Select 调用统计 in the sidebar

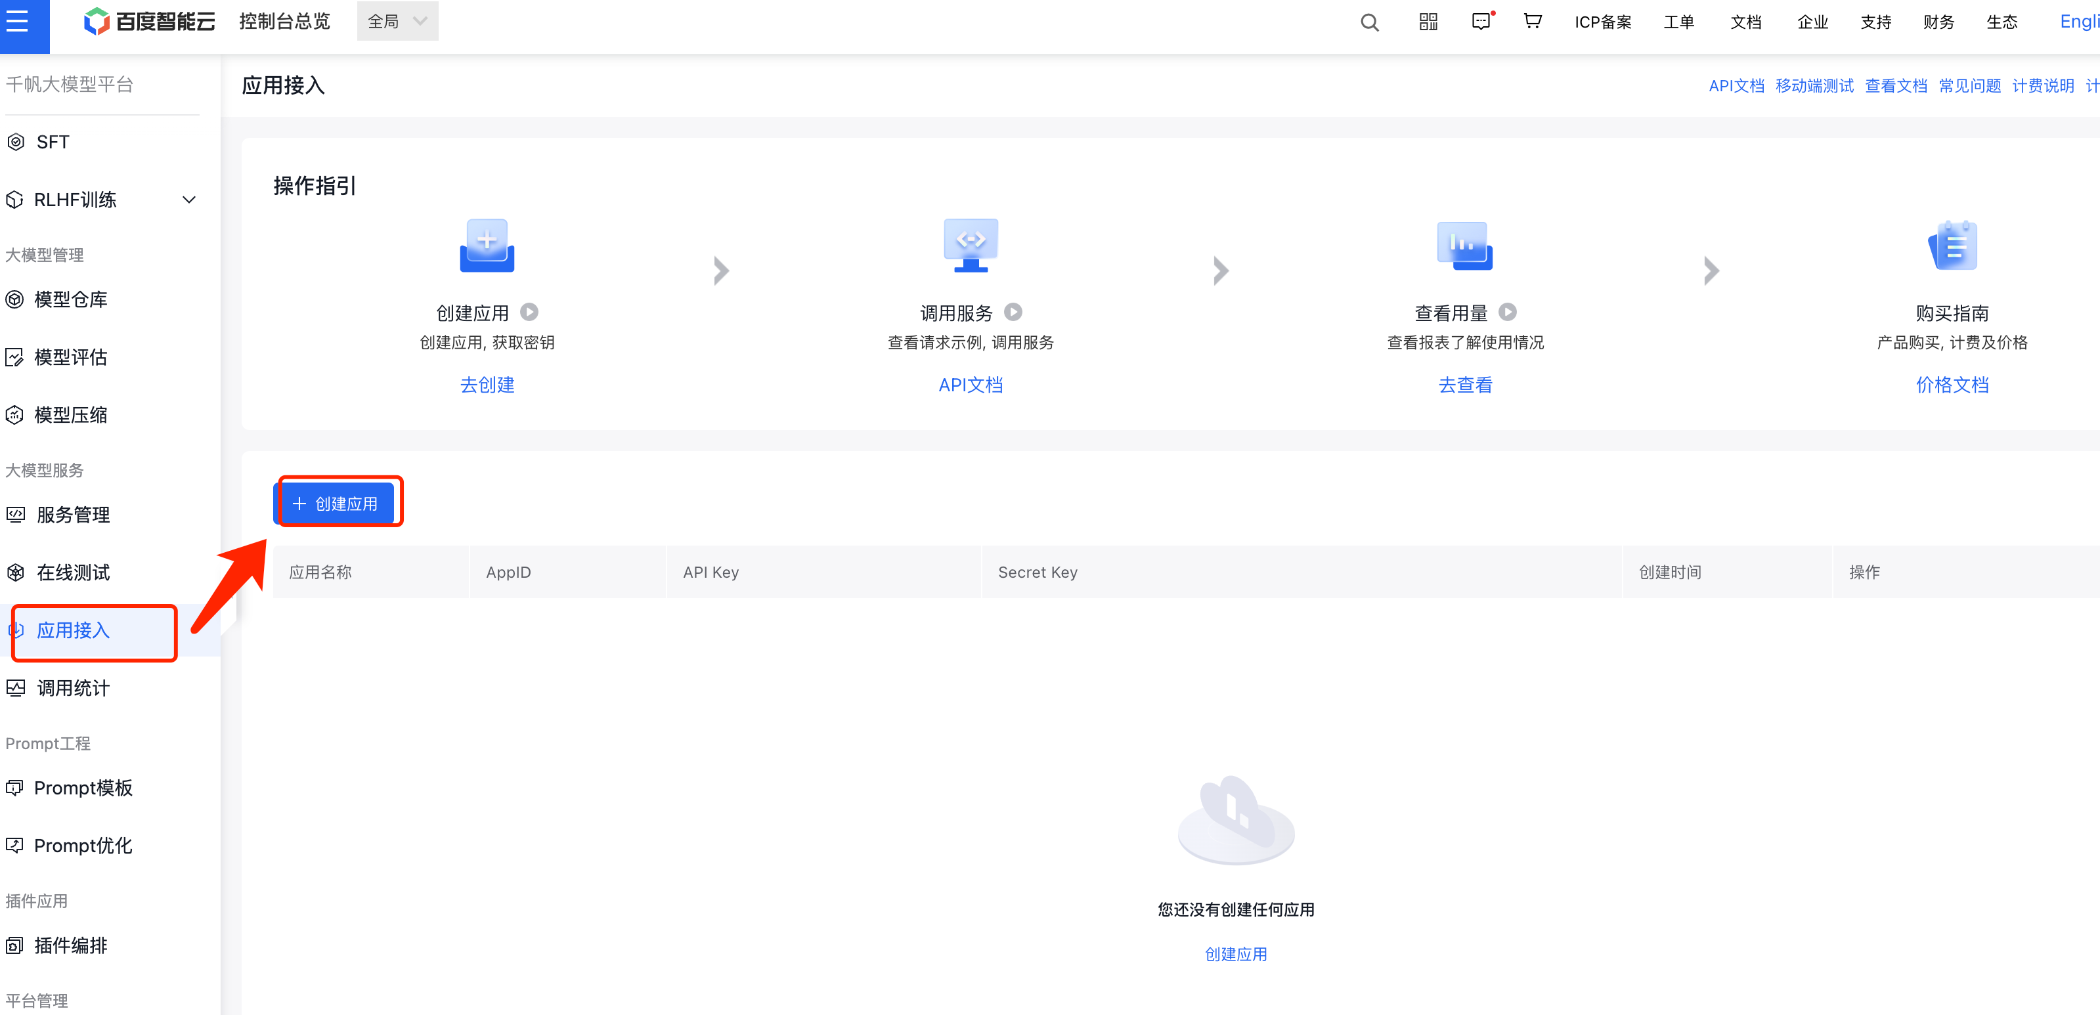74,688
